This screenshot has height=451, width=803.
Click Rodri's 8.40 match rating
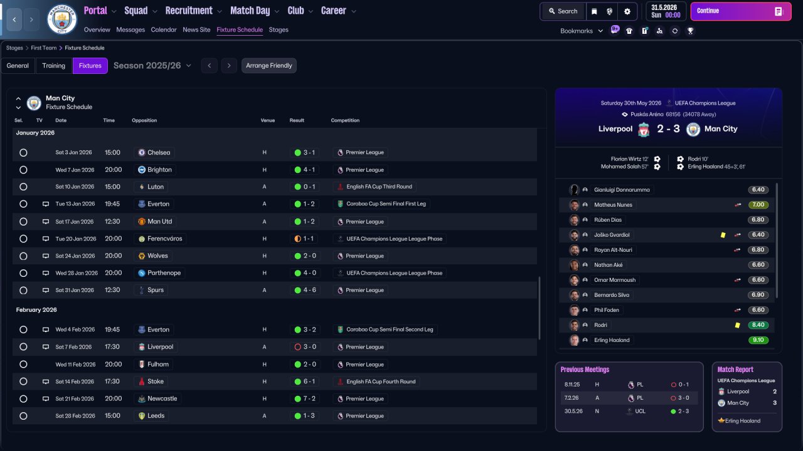pos(758,325)
